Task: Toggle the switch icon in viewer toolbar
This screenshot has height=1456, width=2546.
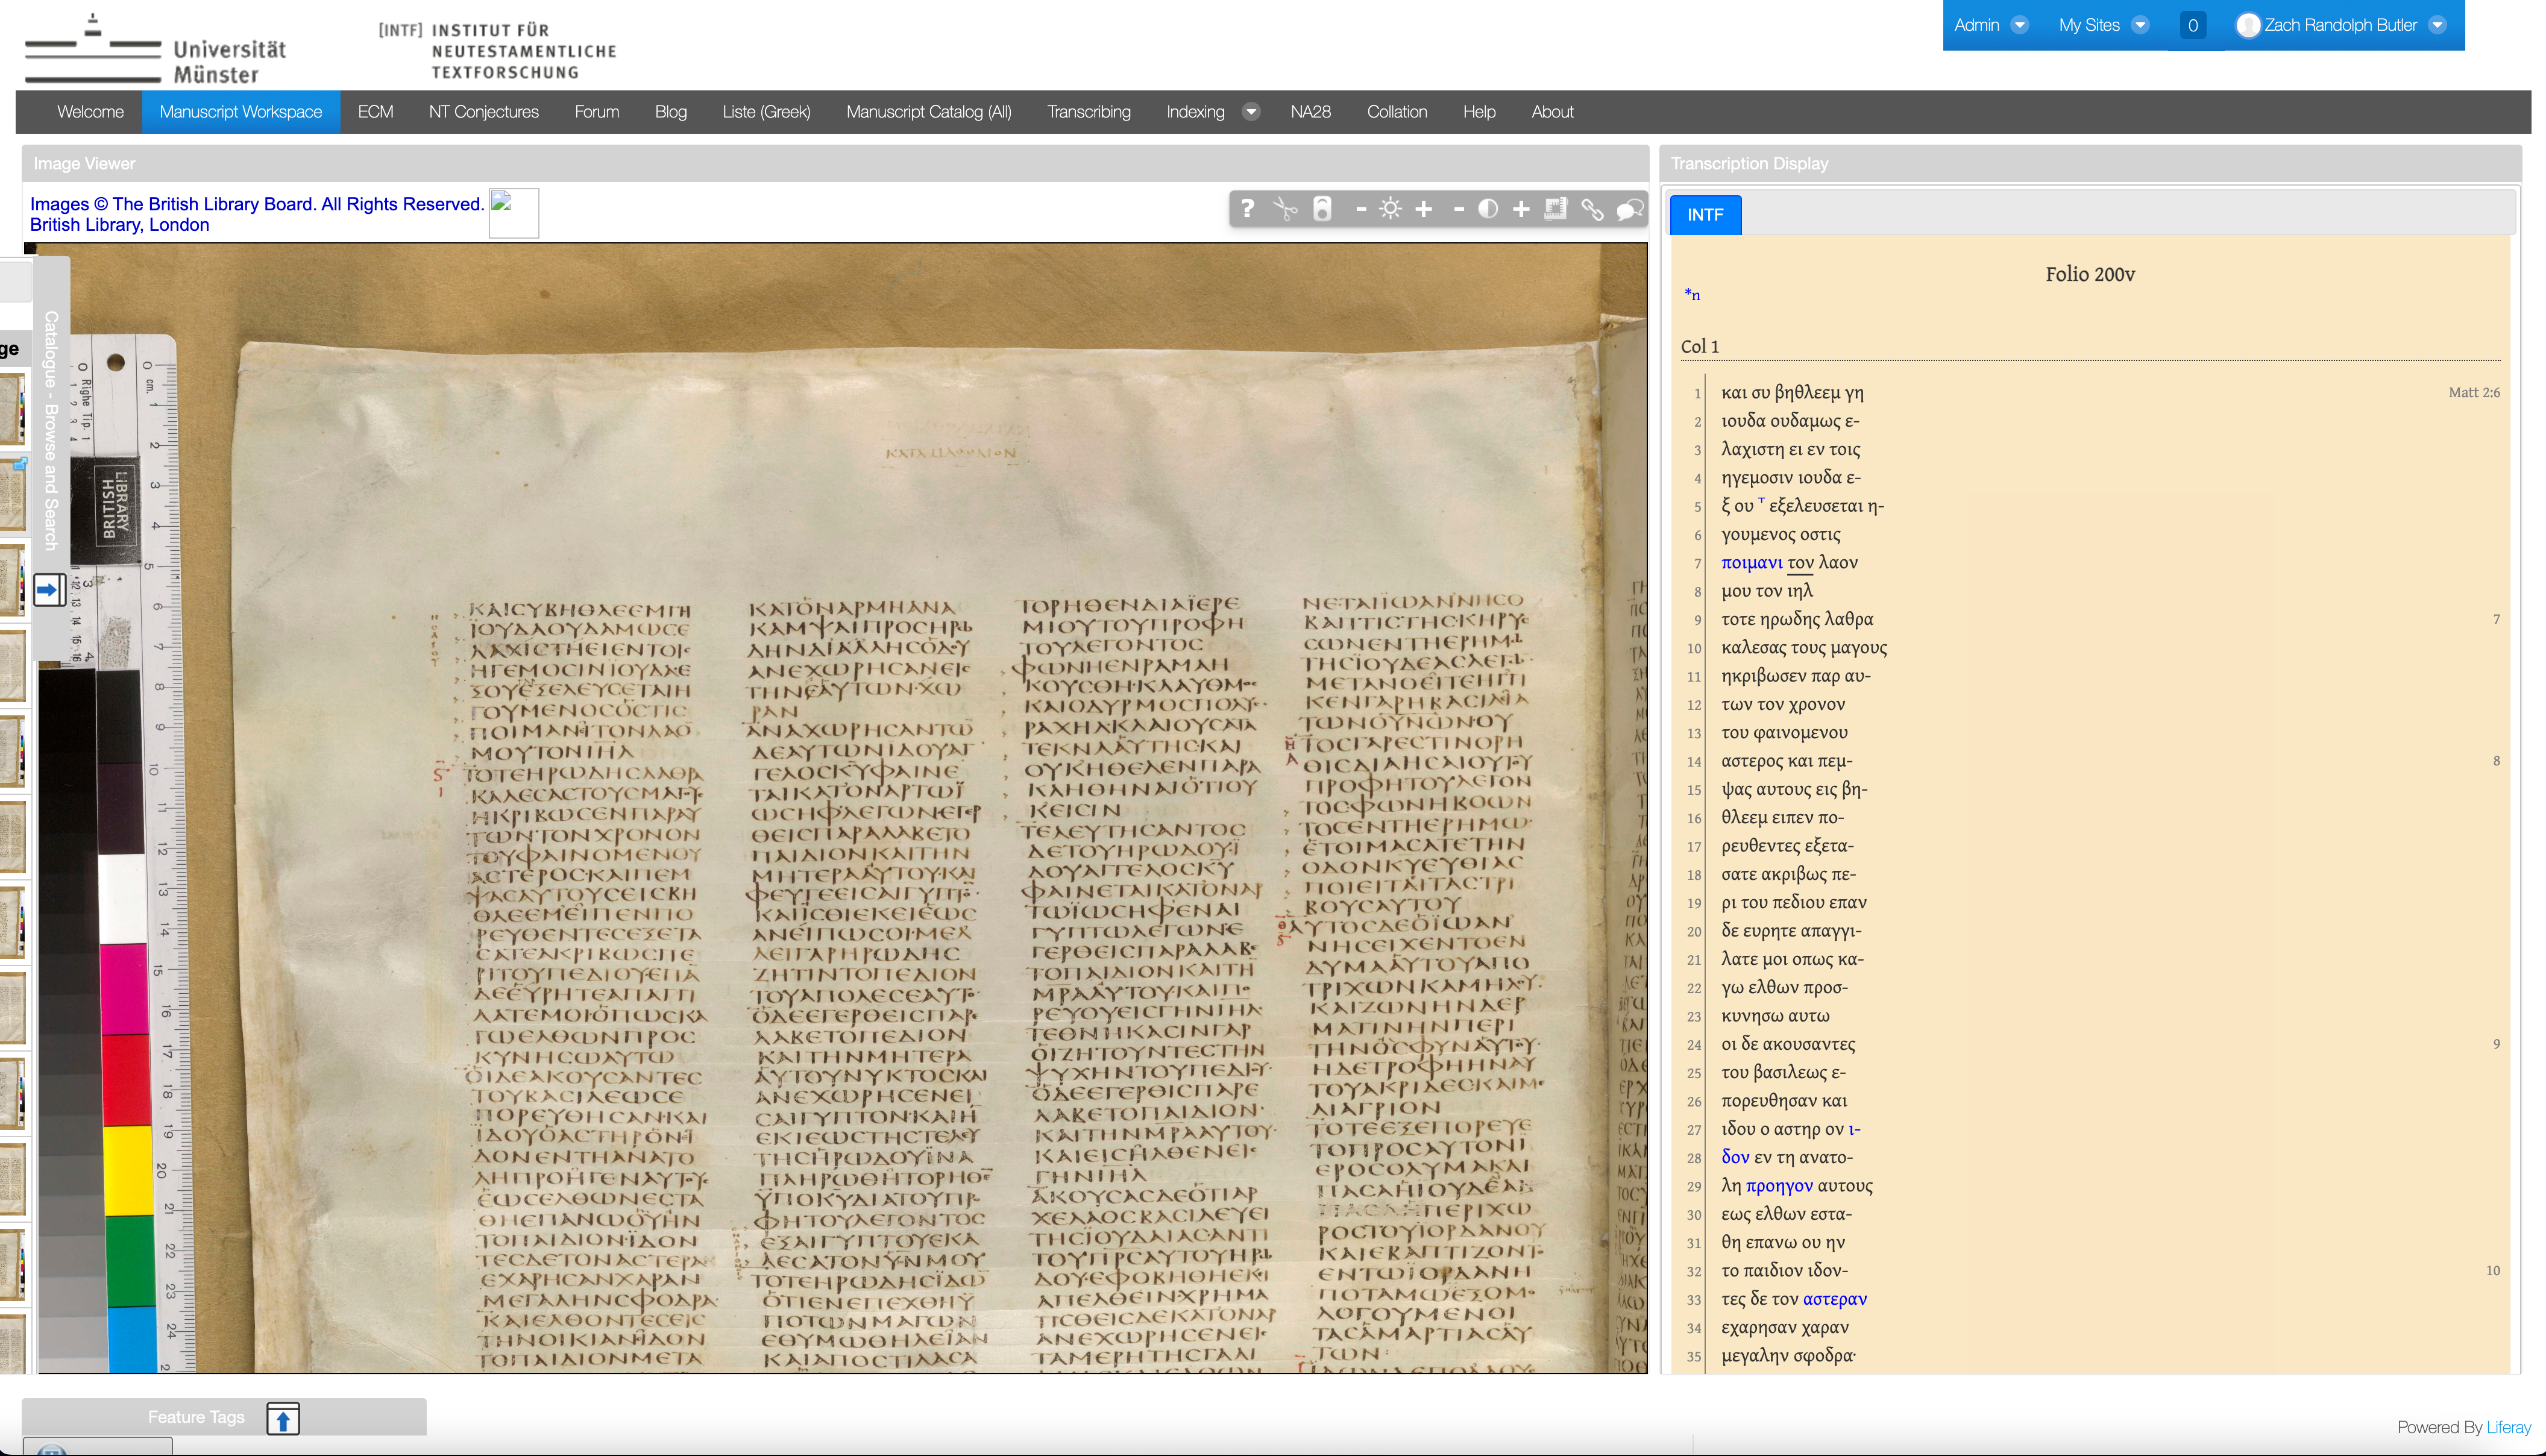Action: coord(1322,209)
